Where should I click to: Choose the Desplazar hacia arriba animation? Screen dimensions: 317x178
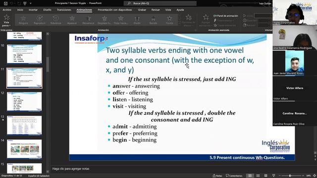105,20
